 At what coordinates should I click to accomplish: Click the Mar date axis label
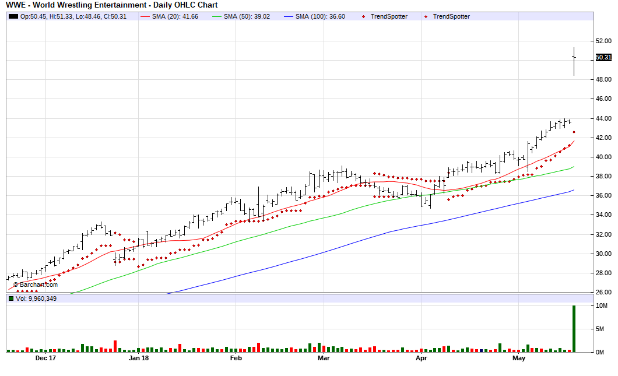324,359
